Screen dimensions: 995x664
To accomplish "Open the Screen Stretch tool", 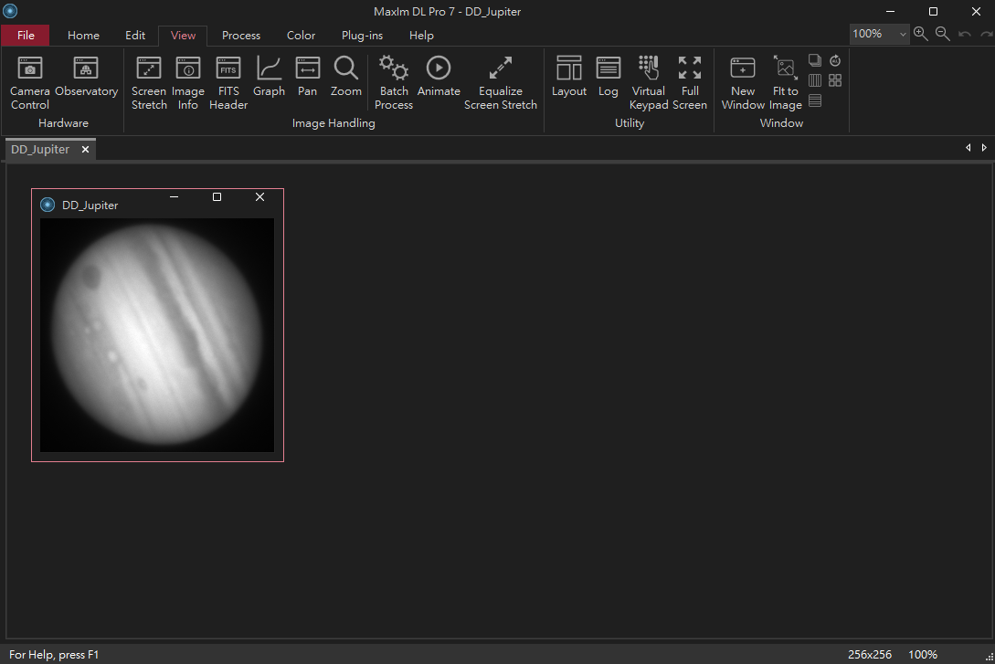I will [x=149, y=82].
